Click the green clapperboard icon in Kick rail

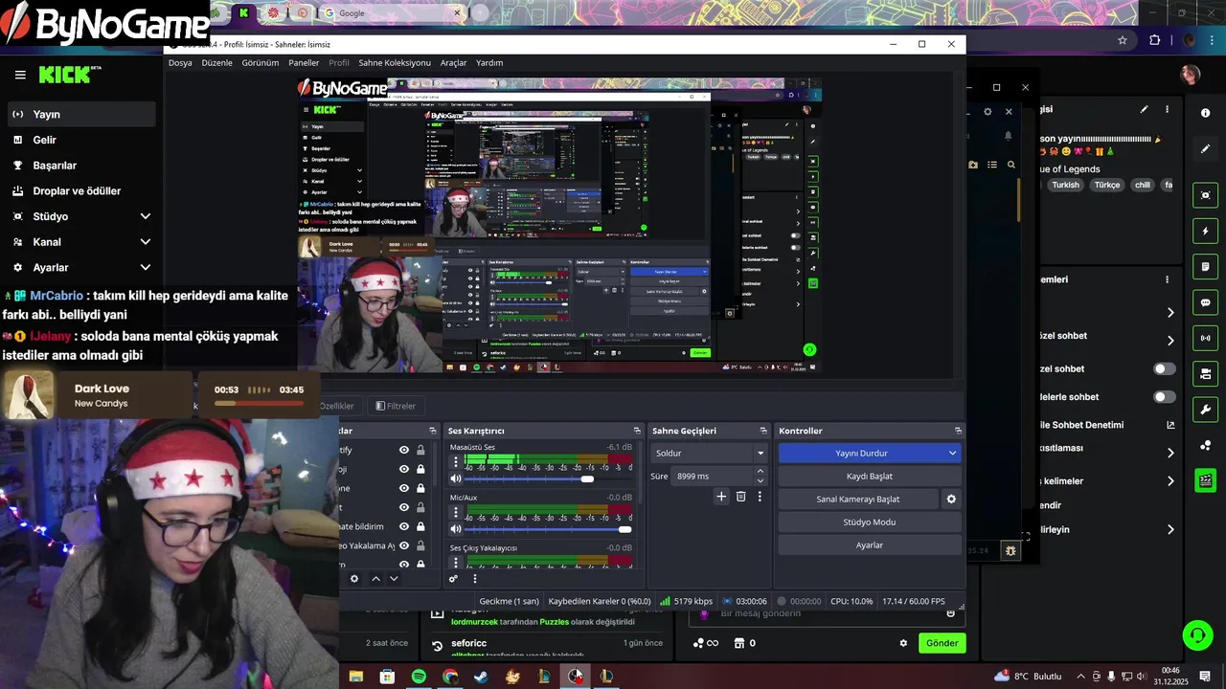(x=1205, y=480)
